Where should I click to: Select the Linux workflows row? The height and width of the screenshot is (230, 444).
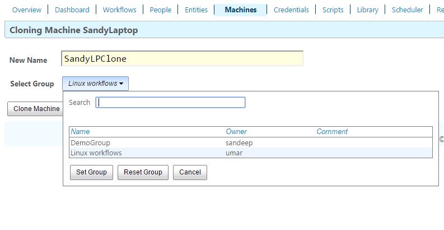251,153
